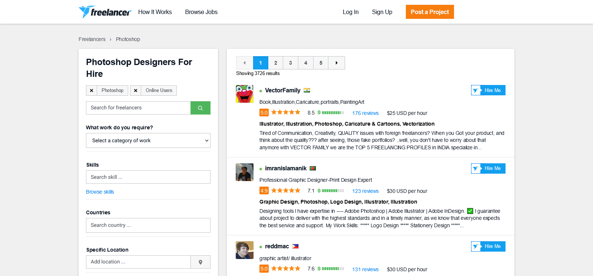Open the How It Works menu
593x276 pixels.
click(155, 12)
